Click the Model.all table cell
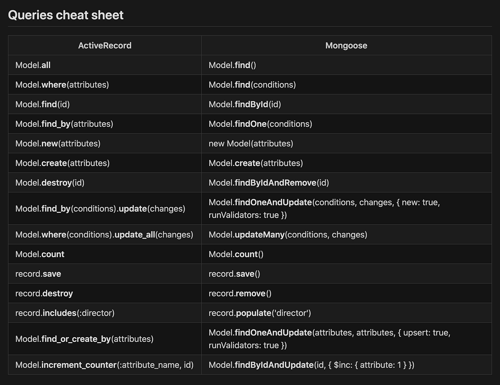The height and width of the screenshot is (385, 500). tap(33, 65)
